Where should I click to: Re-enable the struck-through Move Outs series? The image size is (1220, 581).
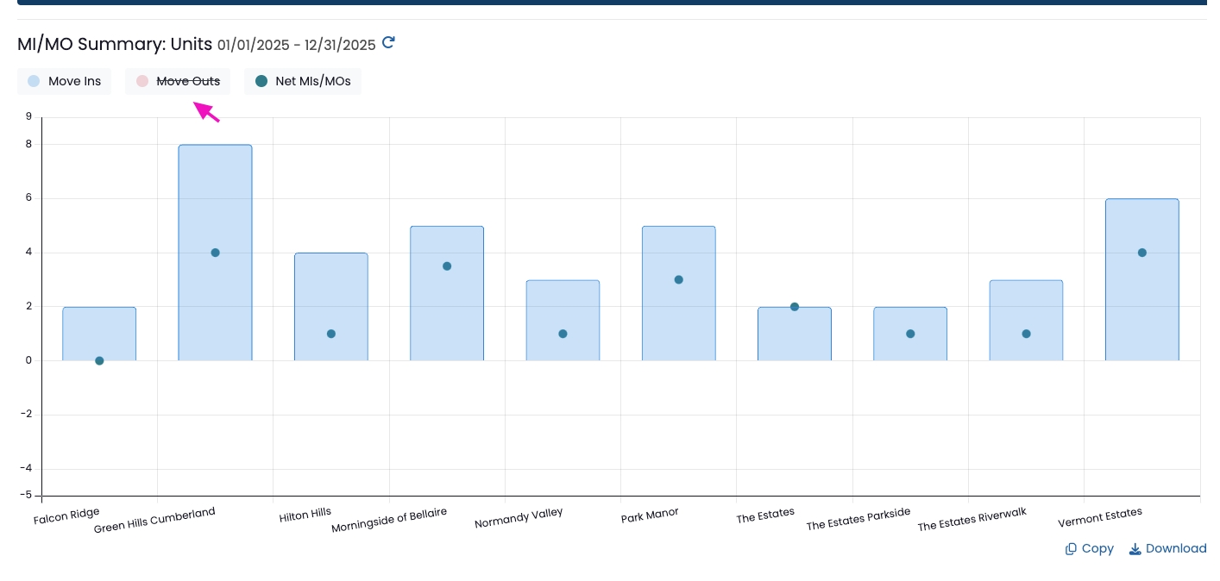click(178, 81)
